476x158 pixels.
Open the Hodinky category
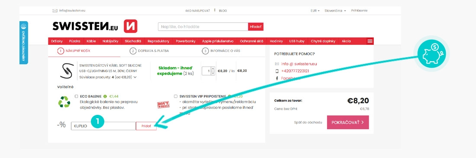coord(276,41)
